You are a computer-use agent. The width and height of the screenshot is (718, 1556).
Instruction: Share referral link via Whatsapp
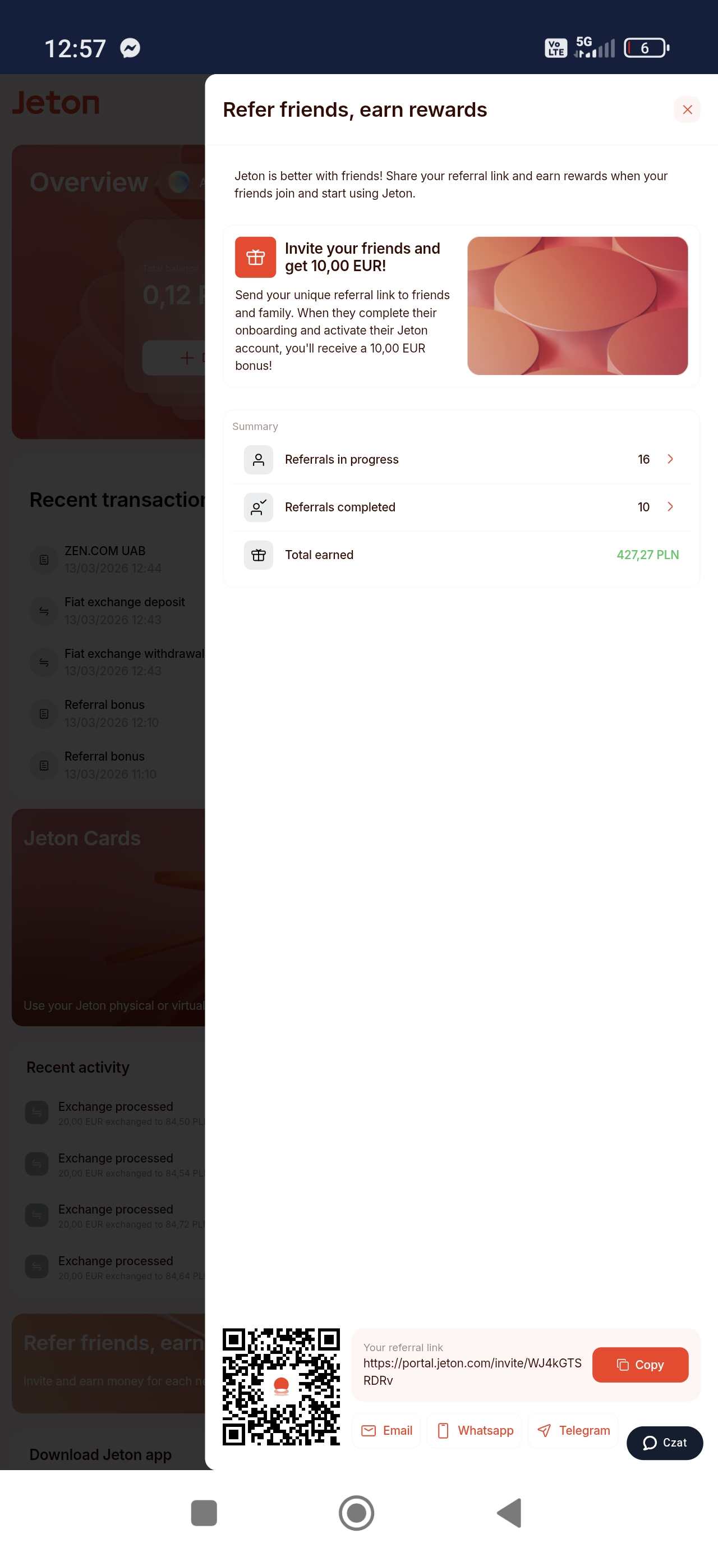[475, 1430]
